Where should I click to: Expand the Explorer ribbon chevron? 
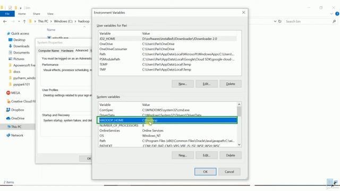tap(331, 14)
